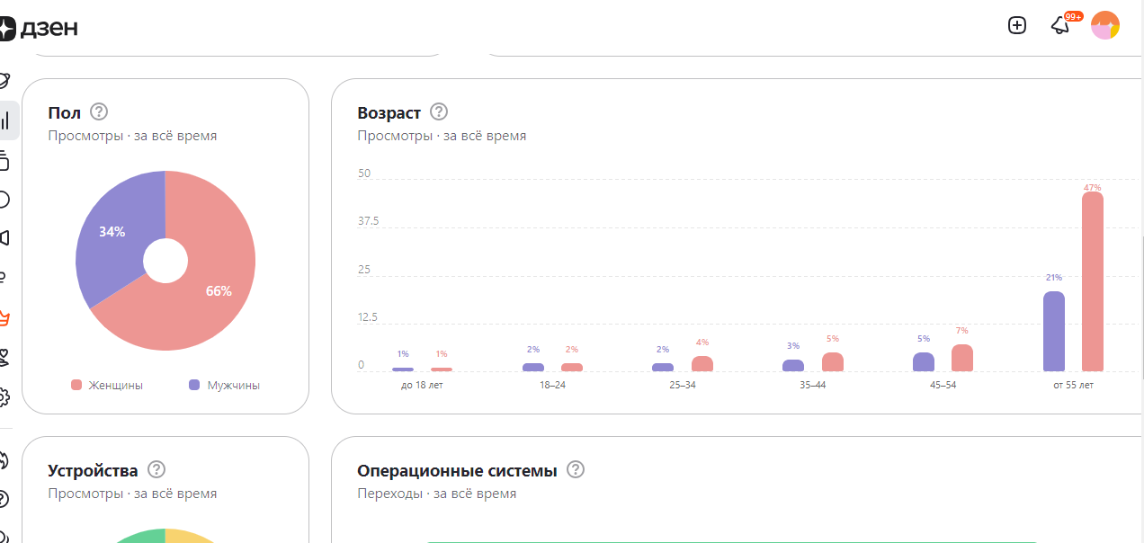Click the '25–34' axis label

(683, 385)
